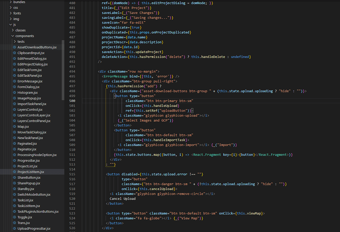
Task: Click the React icon next to Map.jsx
Action: pyautogui.click(x=14, y=126)
